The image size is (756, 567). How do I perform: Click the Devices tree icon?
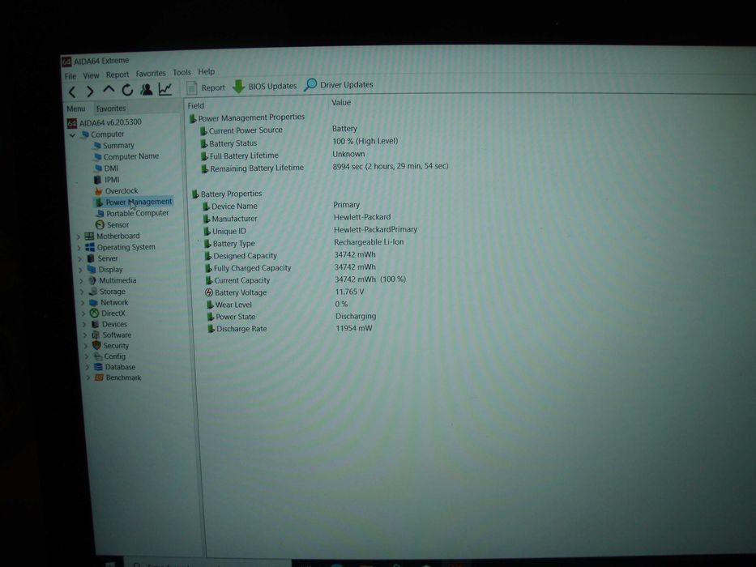(95, 324)
